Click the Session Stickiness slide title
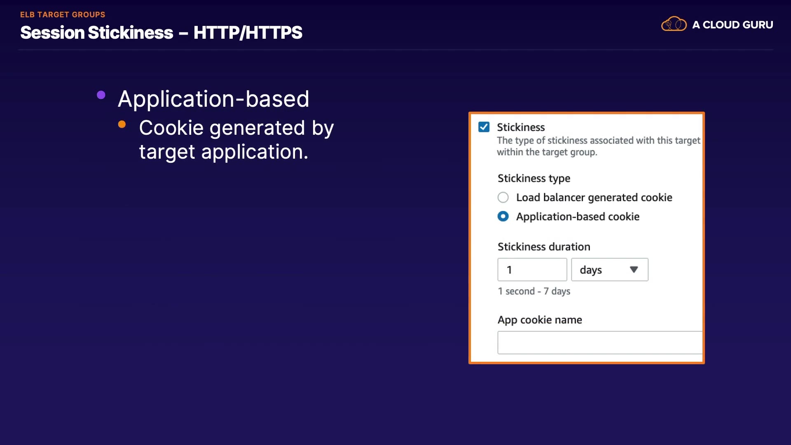The width and height of the screenshot is (791, 445). pos(161,33)
